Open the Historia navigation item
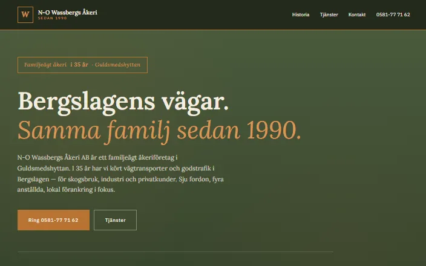 [301, 15]
